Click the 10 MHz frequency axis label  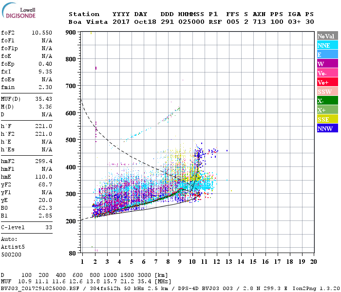coord(192,262)
